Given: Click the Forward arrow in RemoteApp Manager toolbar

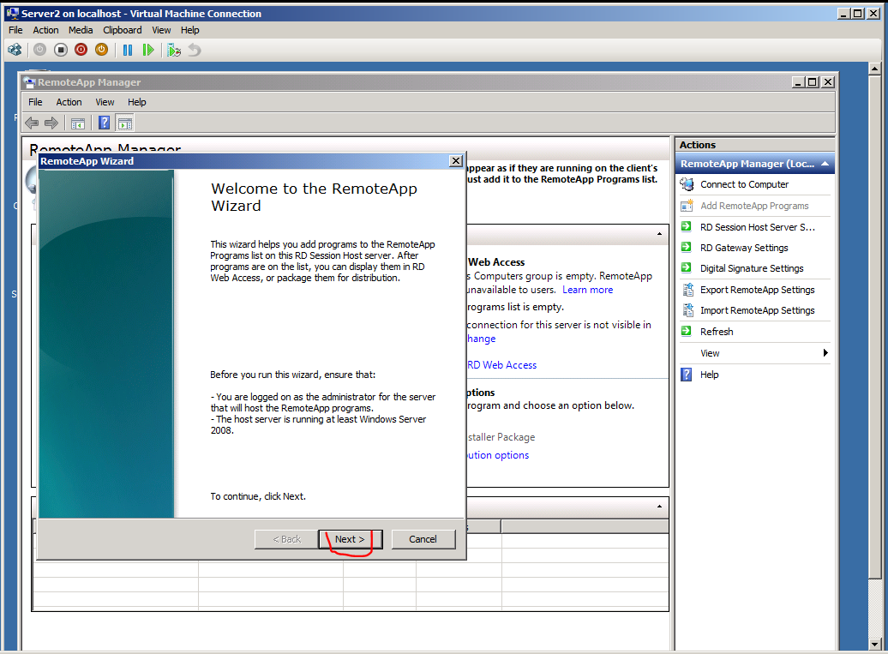Looking at the screenshot, I should [51, 123].
